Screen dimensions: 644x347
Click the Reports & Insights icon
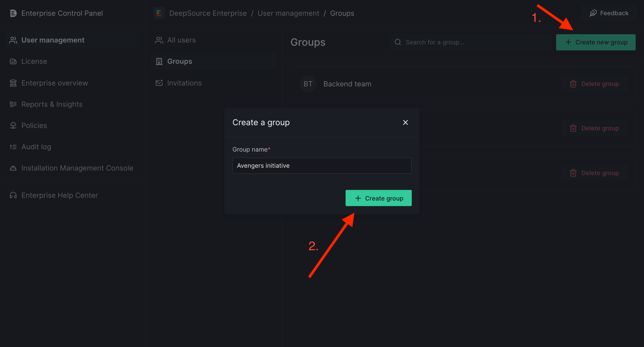point(13,104)
